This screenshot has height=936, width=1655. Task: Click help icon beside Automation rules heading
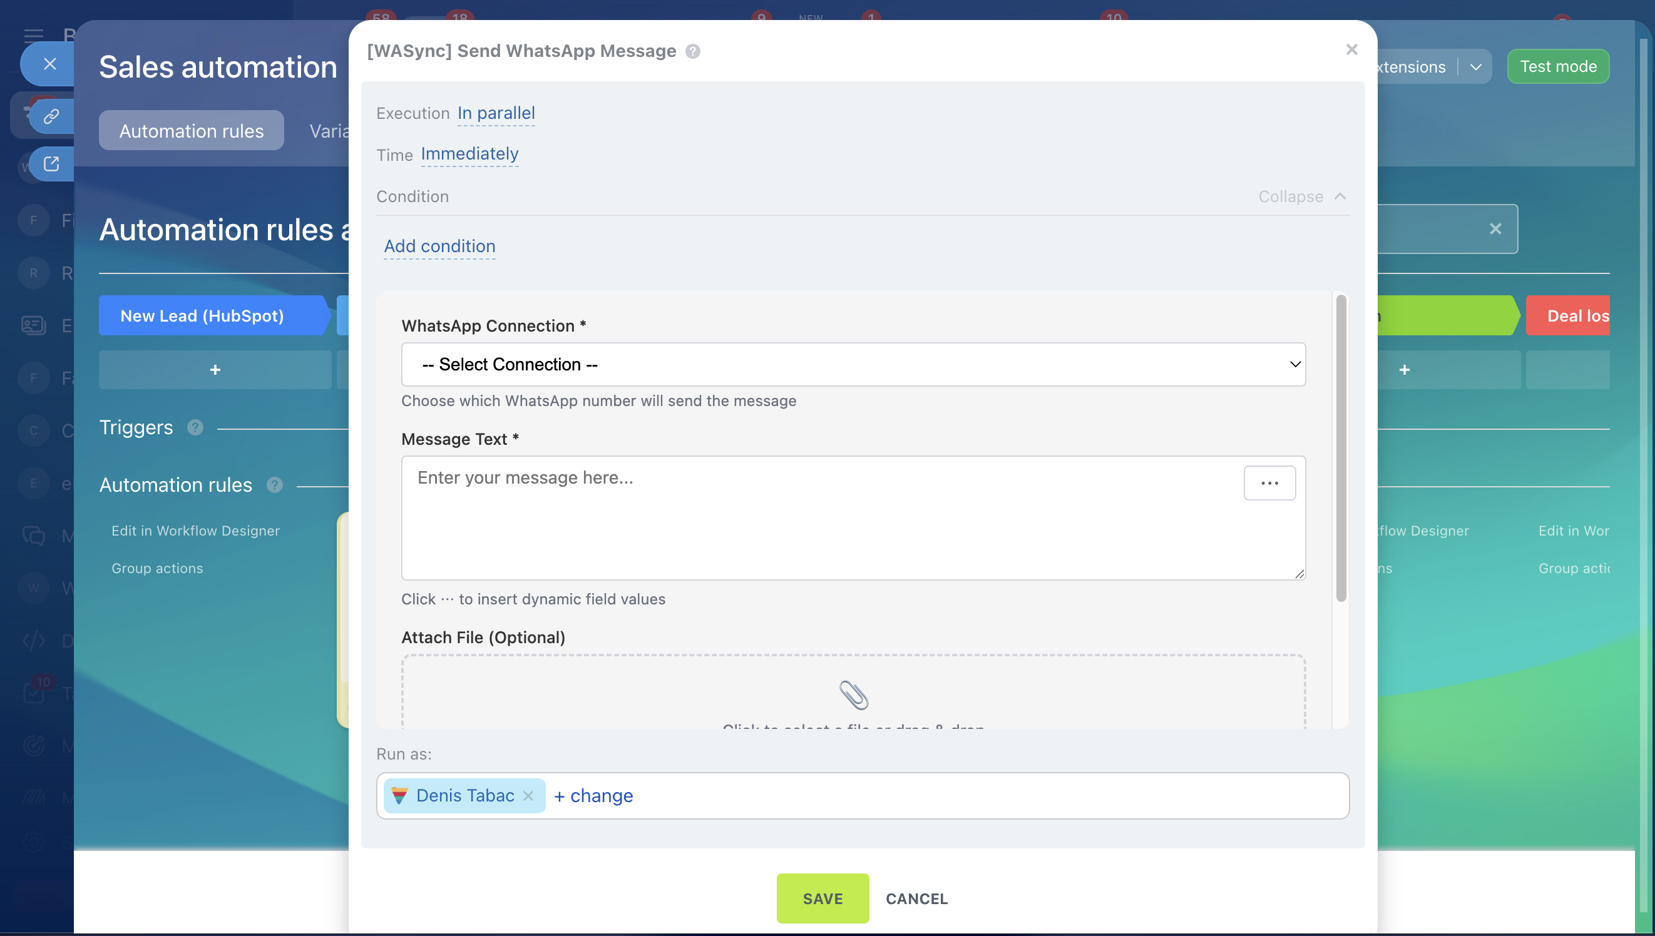275,485
